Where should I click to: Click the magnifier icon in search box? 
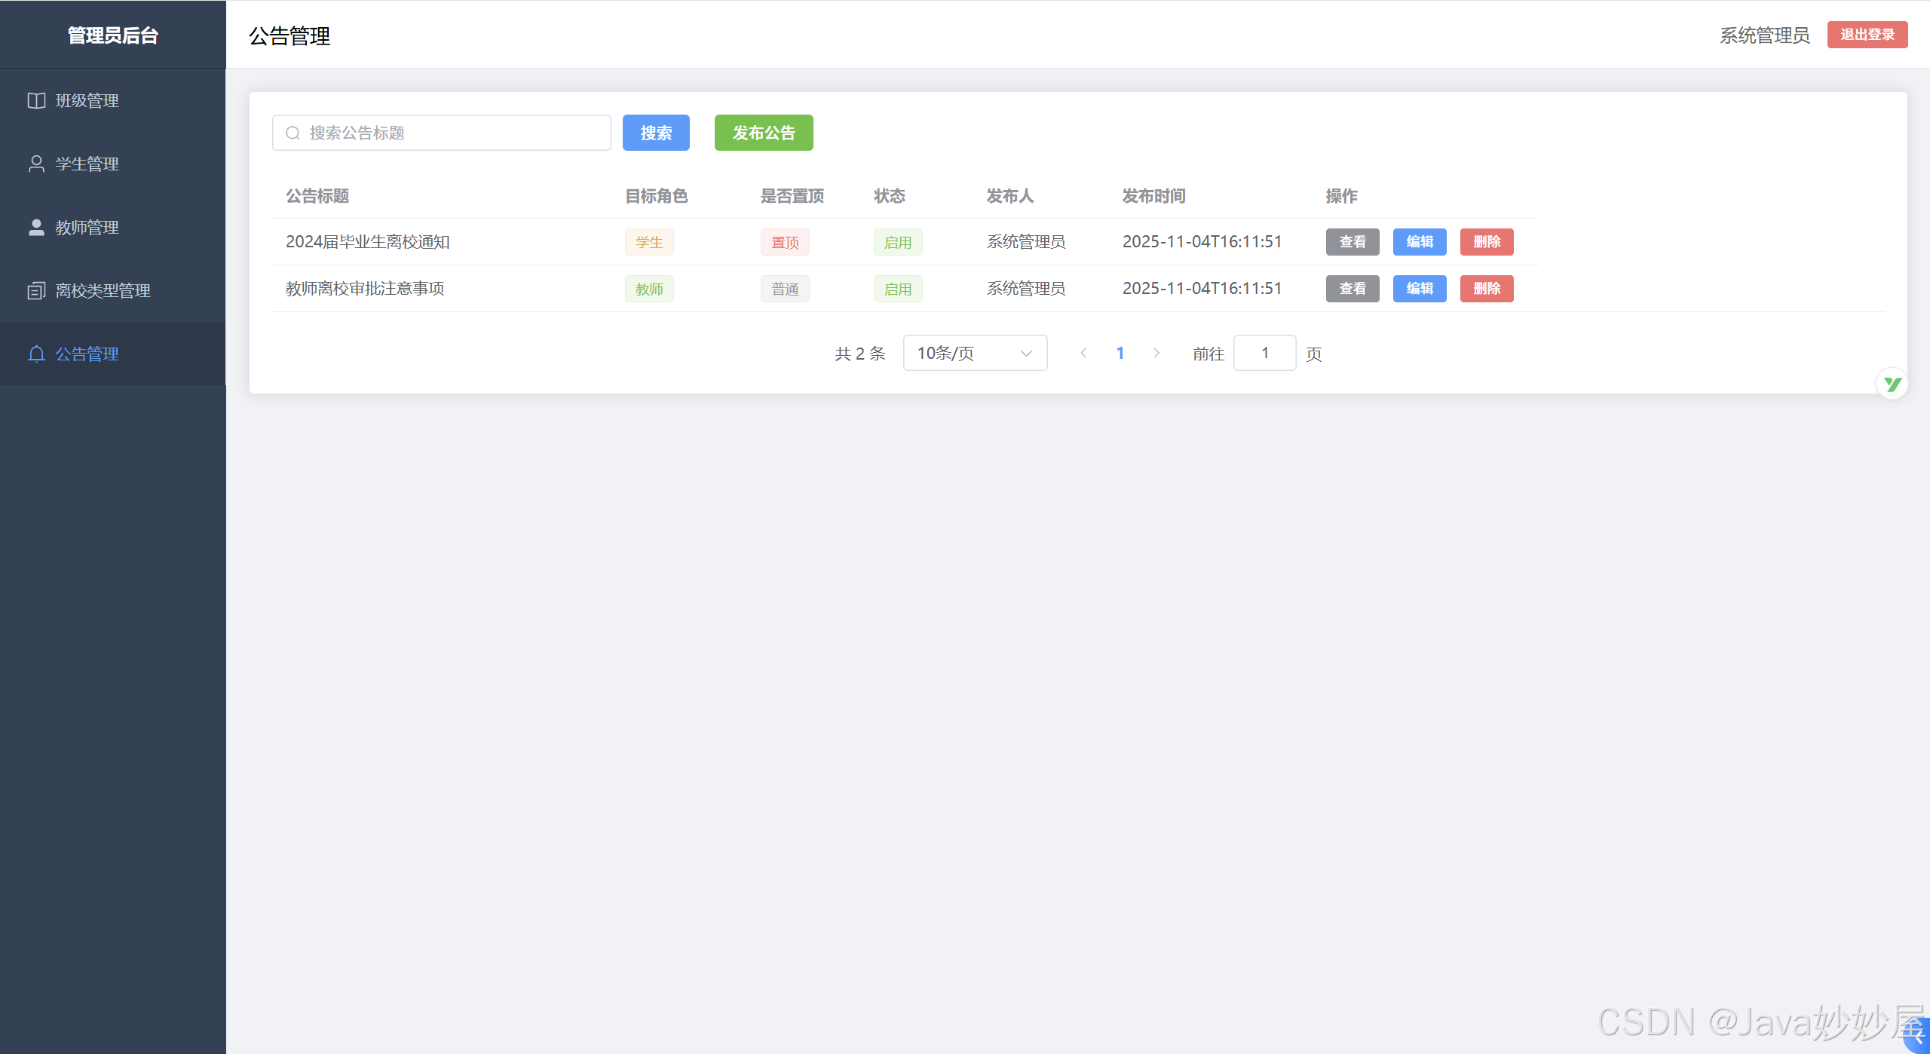pyautogui.click(x=293, y=133)
